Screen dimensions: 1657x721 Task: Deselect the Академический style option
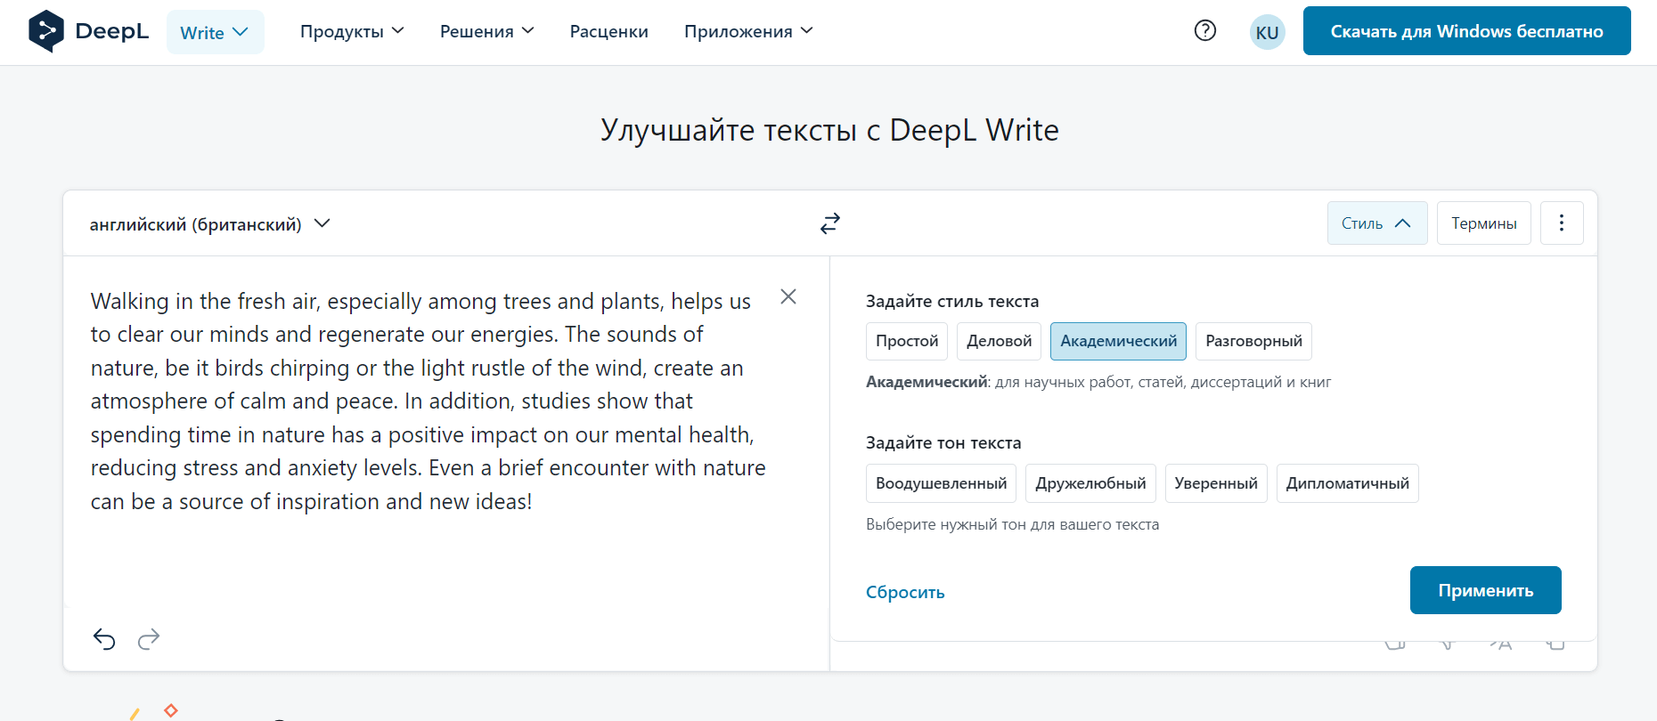[x=1117, y=341]
